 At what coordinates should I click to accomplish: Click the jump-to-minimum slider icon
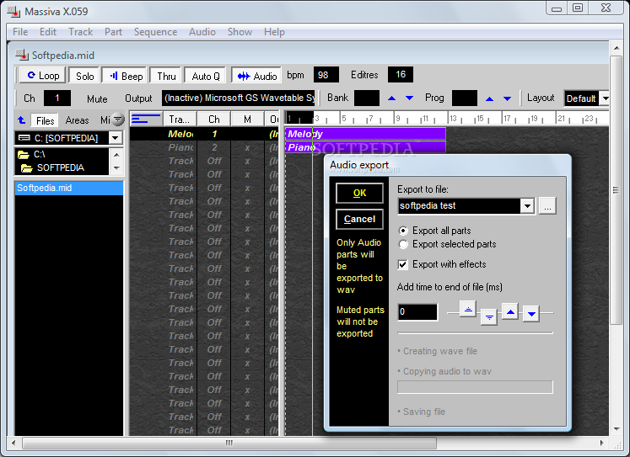click(489, 316)
